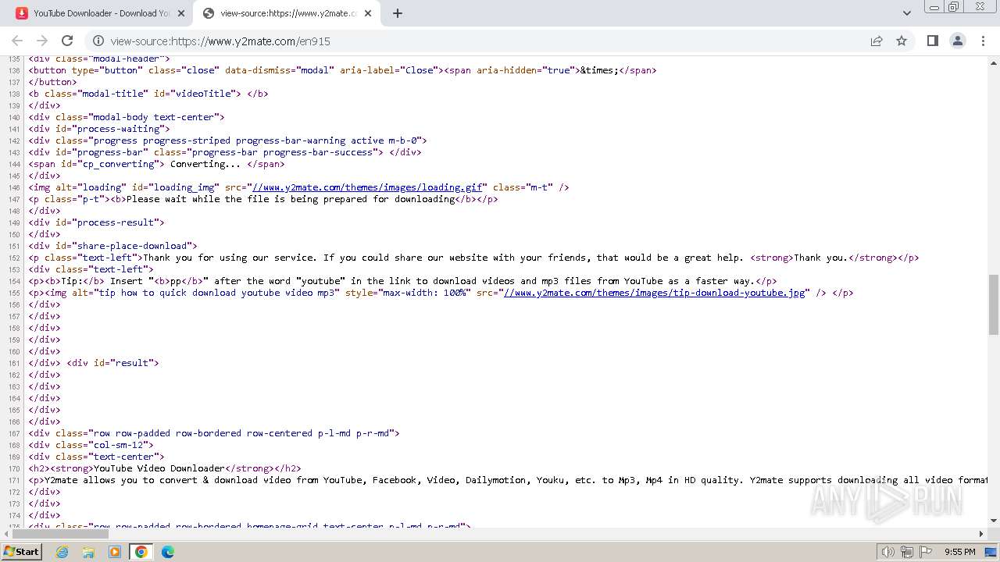
Task: Click the "Please wait while the file" line
Action: click(263, 199)
